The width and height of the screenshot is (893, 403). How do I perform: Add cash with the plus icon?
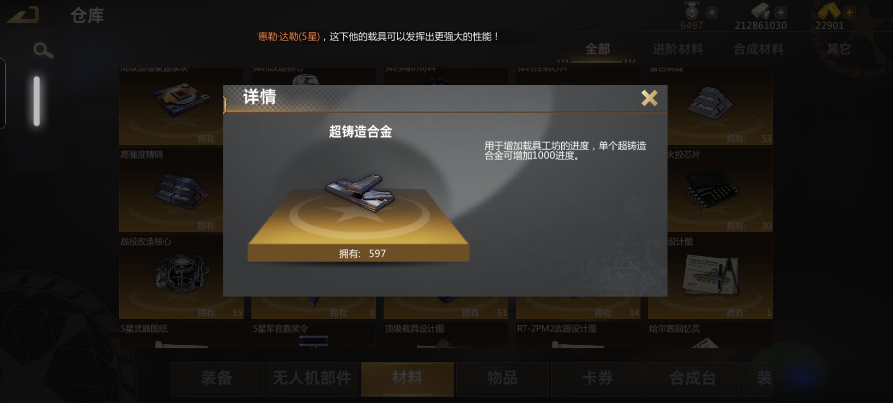pyautogui.click(x=781, y=13)
